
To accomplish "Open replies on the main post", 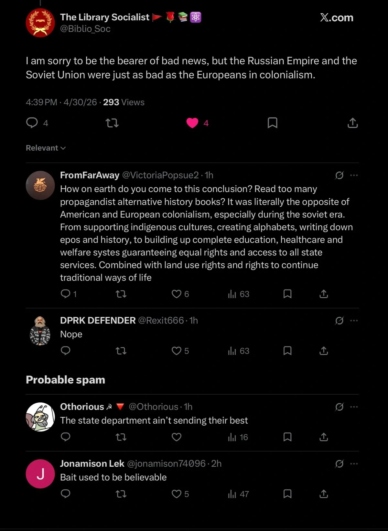I will coord(32,123).
